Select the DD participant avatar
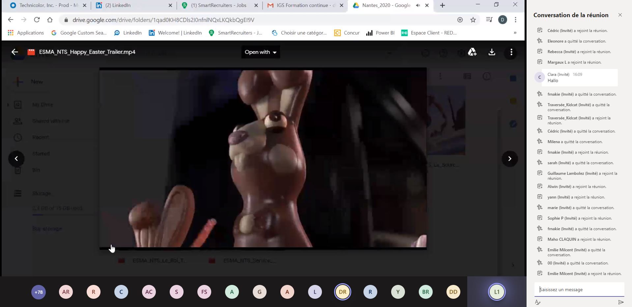The height and width of the screenshot is (307, 632). (453, 292)
